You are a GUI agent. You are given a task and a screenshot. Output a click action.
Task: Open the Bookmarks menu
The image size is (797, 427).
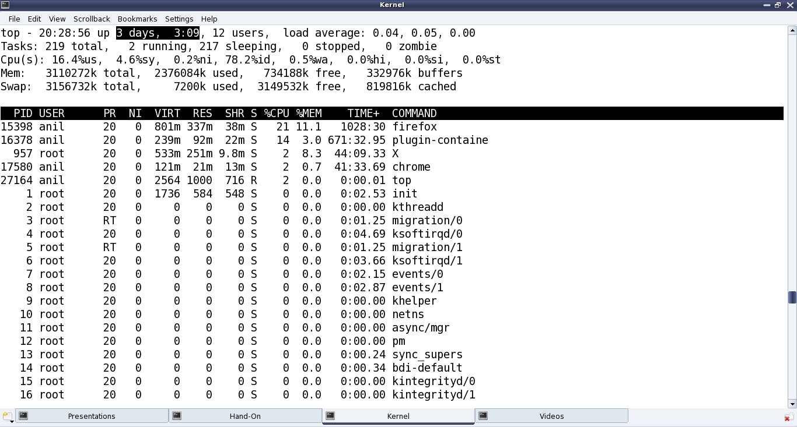click(137, 19)
